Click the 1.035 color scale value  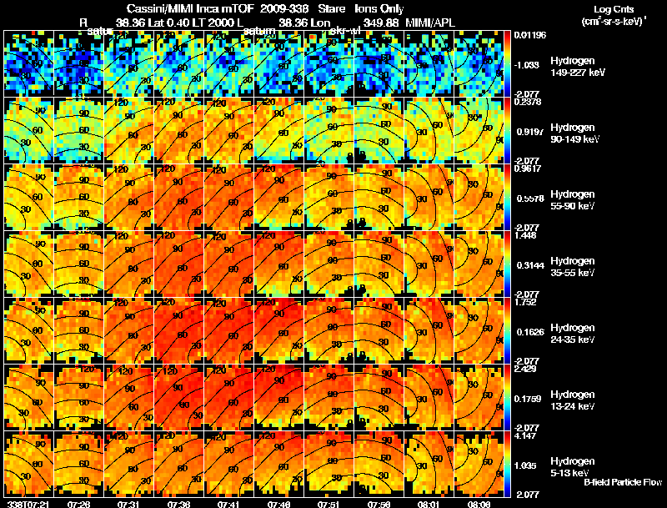point(526,466)
